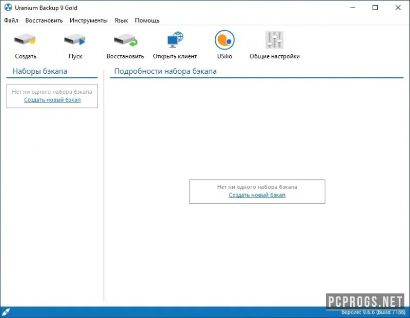Launch the USilio icon
The height and width of the screenshot is (318, 410).
(x=224, y=40)
